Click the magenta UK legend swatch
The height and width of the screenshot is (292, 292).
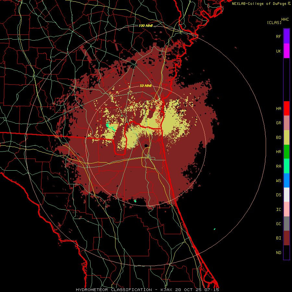(286, 51)
